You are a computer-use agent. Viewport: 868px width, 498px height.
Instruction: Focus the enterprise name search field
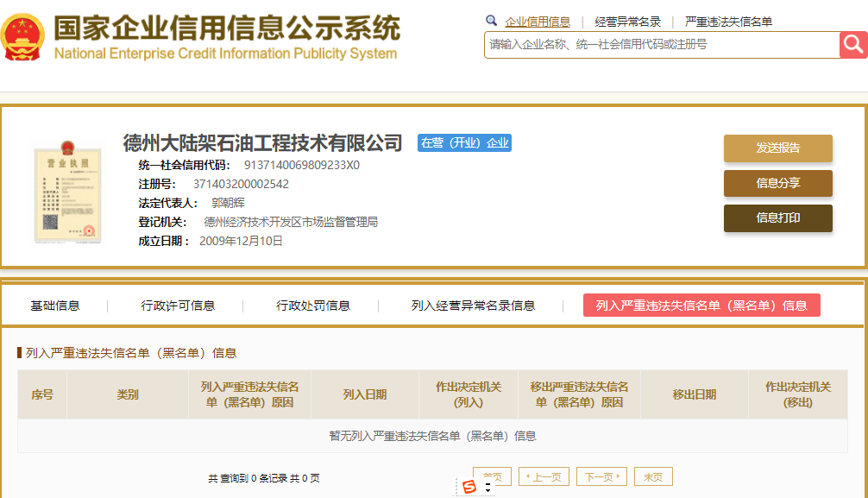pos(662,45)
